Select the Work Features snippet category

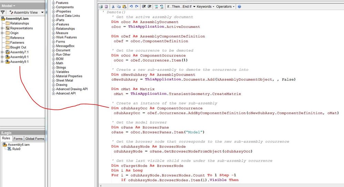click(66, 37)
